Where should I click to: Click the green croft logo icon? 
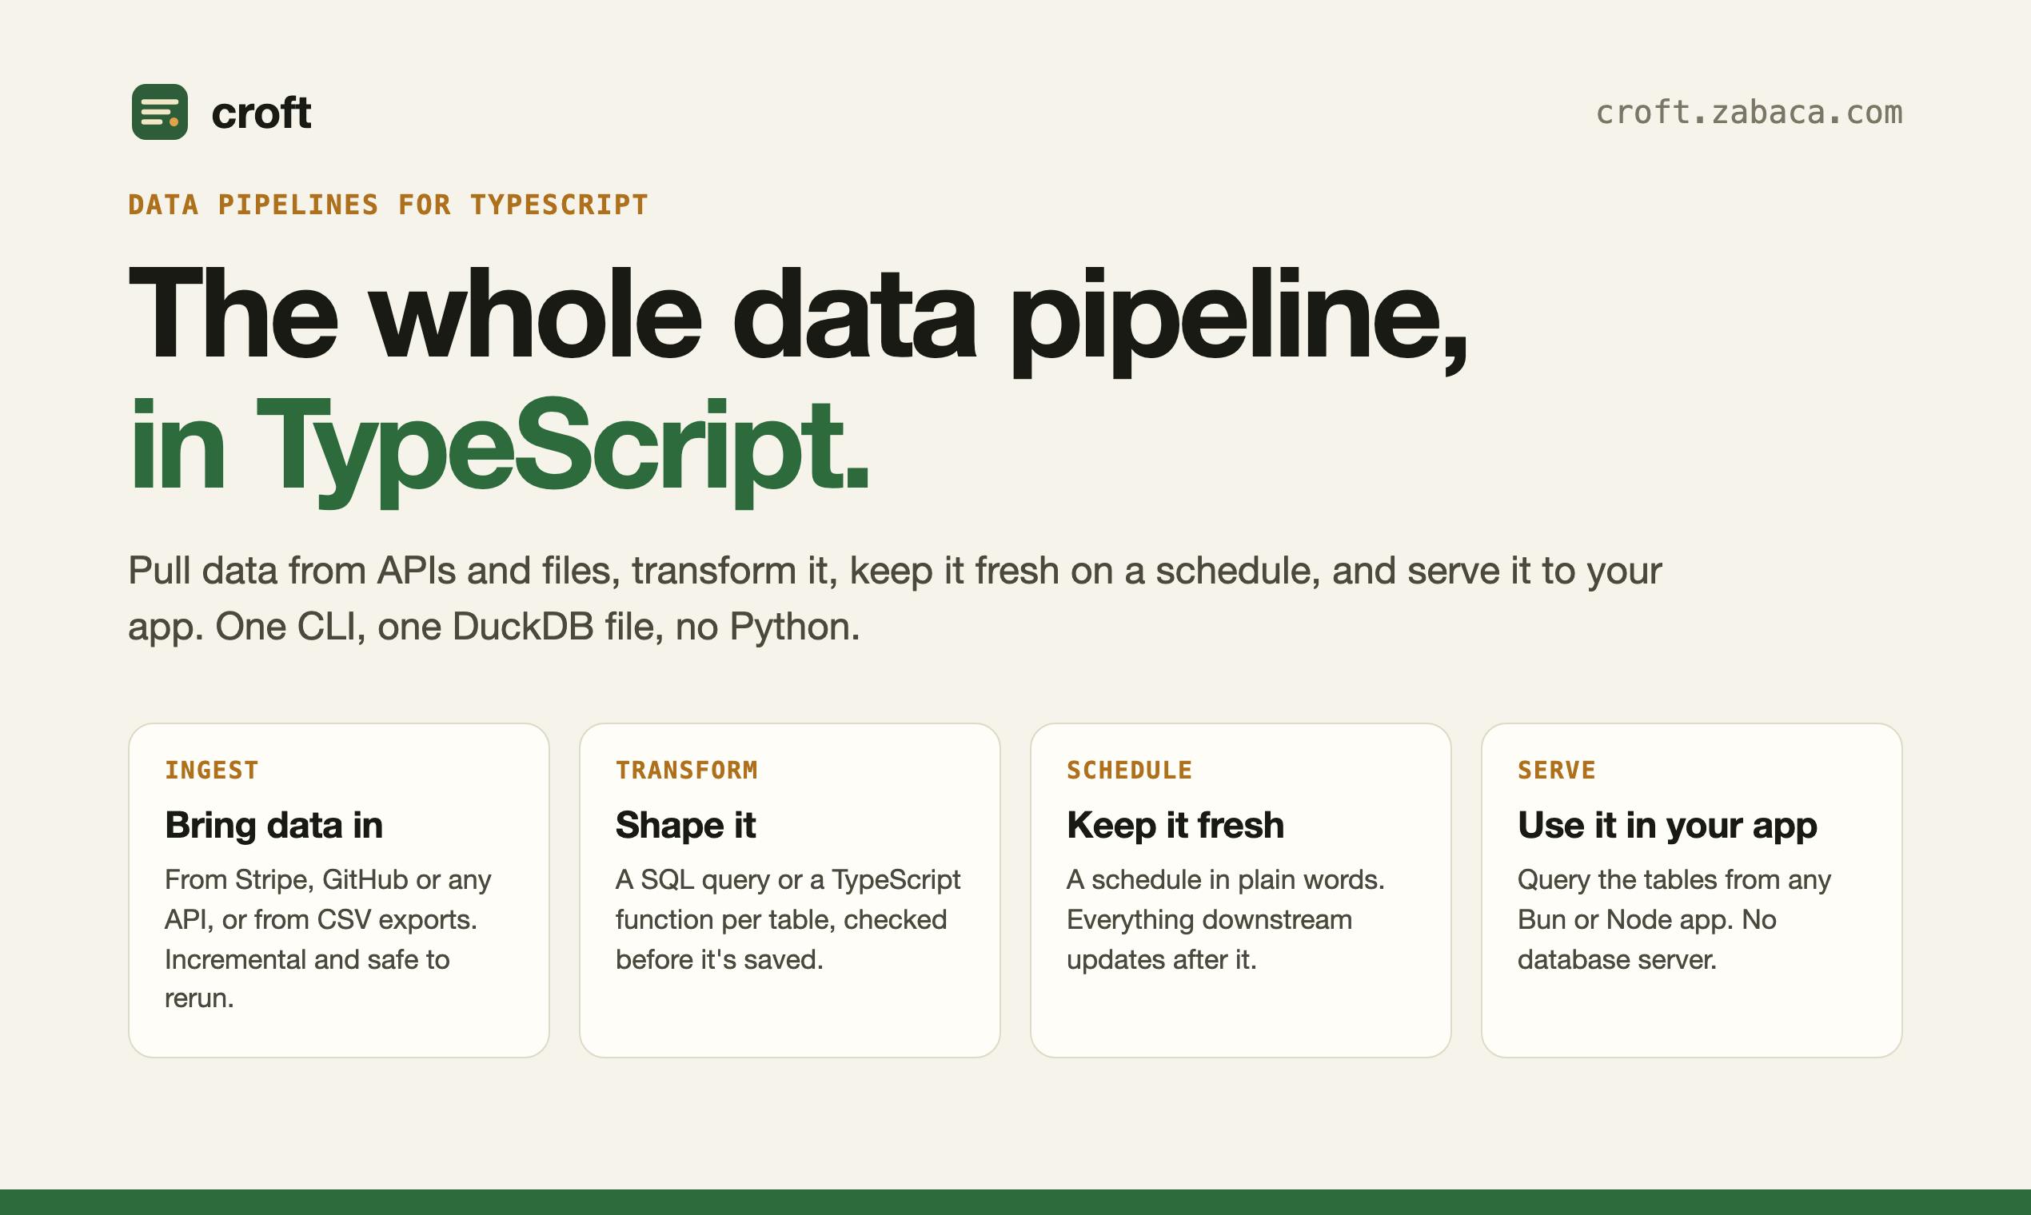click(160, 111)
